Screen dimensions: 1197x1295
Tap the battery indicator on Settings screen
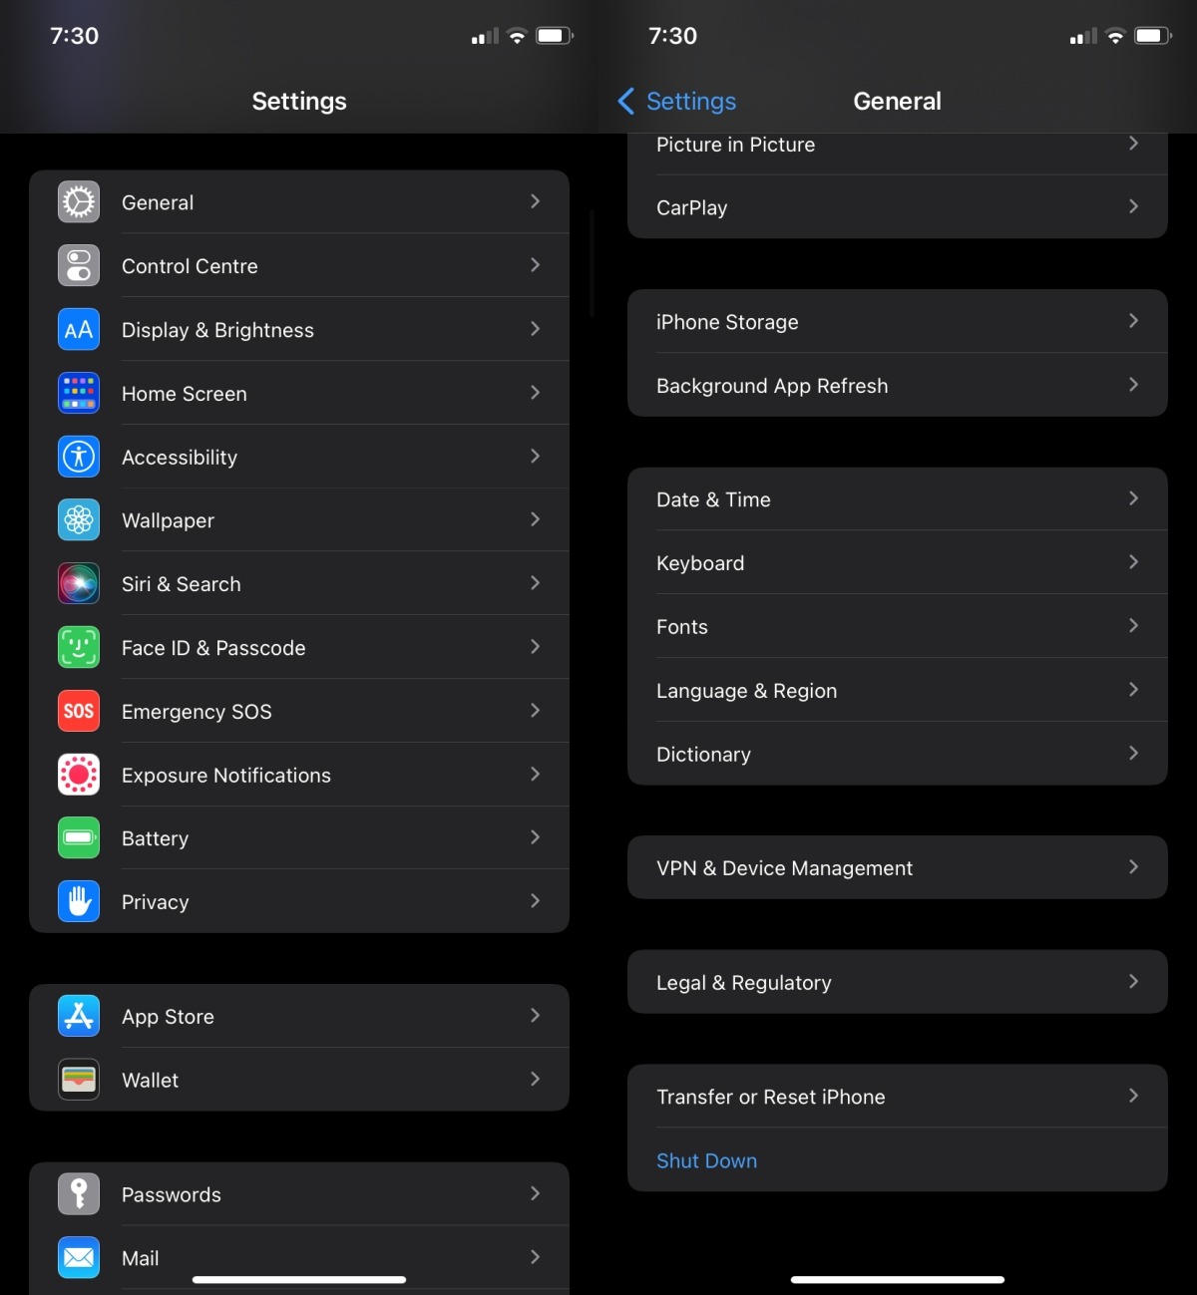555,36
